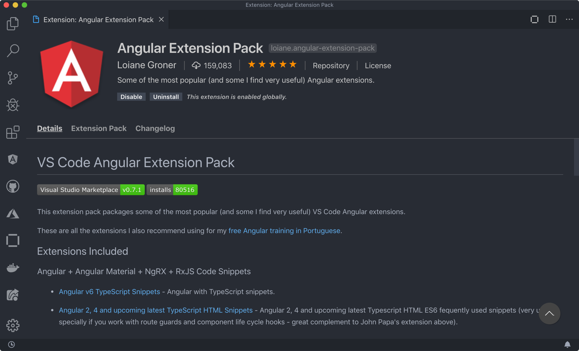
Task: Click the Disable button
Action: [x=131, y=97]
